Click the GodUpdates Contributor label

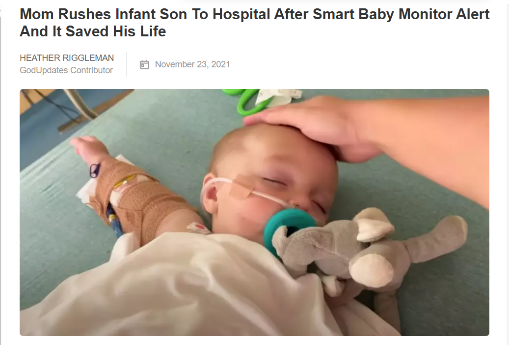click(66, 70)
